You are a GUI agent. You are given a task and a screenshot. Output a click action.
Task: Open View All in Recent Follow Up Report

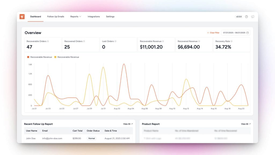126,124
